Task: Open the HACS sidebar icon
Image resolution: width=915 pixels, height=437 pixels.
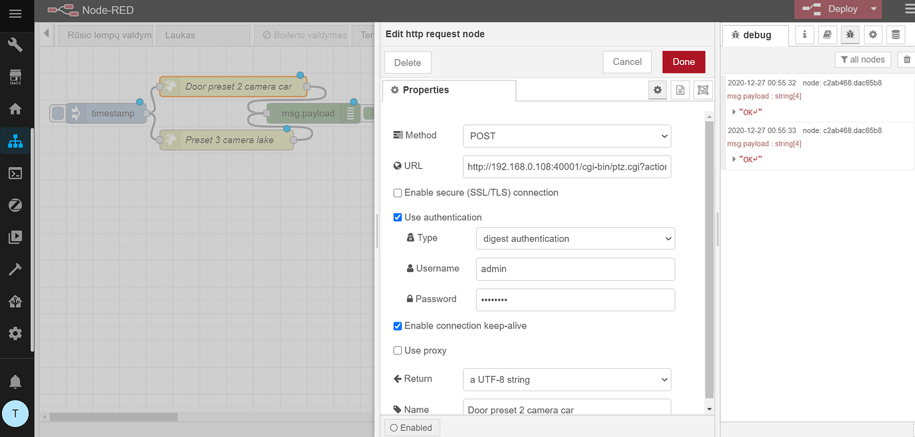Action: 15,77
